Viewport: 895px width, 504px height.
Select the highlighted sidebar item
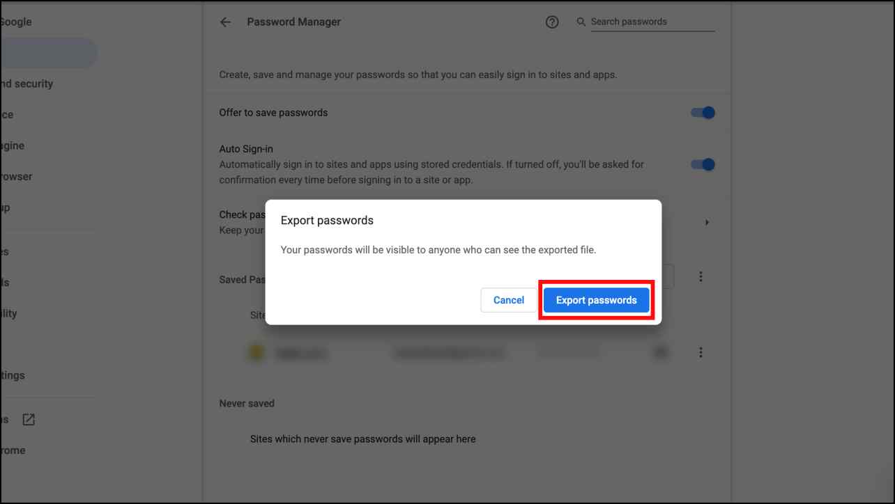coord(47,53)
